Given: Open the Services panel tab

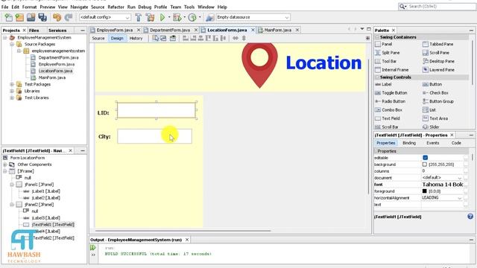Looking at the screenshot, I should pos(57,31).
